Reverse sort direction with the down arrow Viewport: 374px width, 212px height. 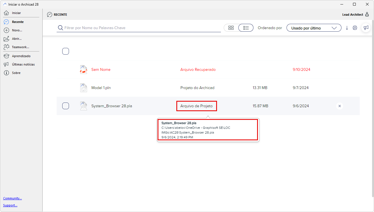click(x=347, y=28)
